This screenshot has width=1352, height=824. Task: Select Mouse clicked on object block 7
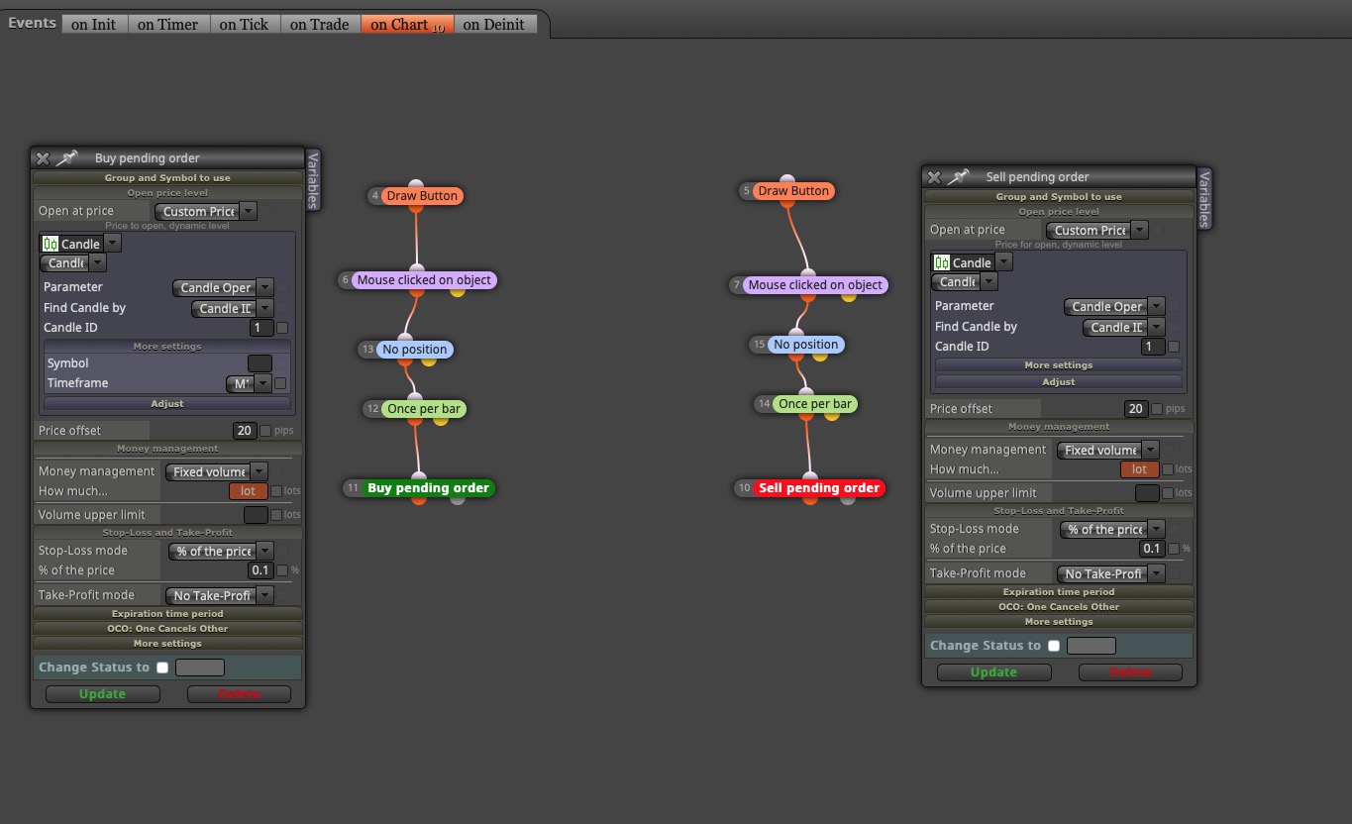coord(815,285)
